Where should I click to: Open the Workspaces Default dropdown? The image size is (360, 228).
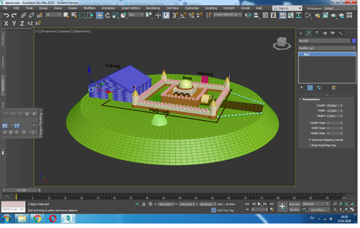pyautogui.click(x=340, y=8)
